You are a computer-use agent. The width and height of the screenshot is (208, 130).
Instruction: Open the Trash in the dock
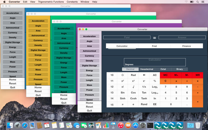(198, 125)
